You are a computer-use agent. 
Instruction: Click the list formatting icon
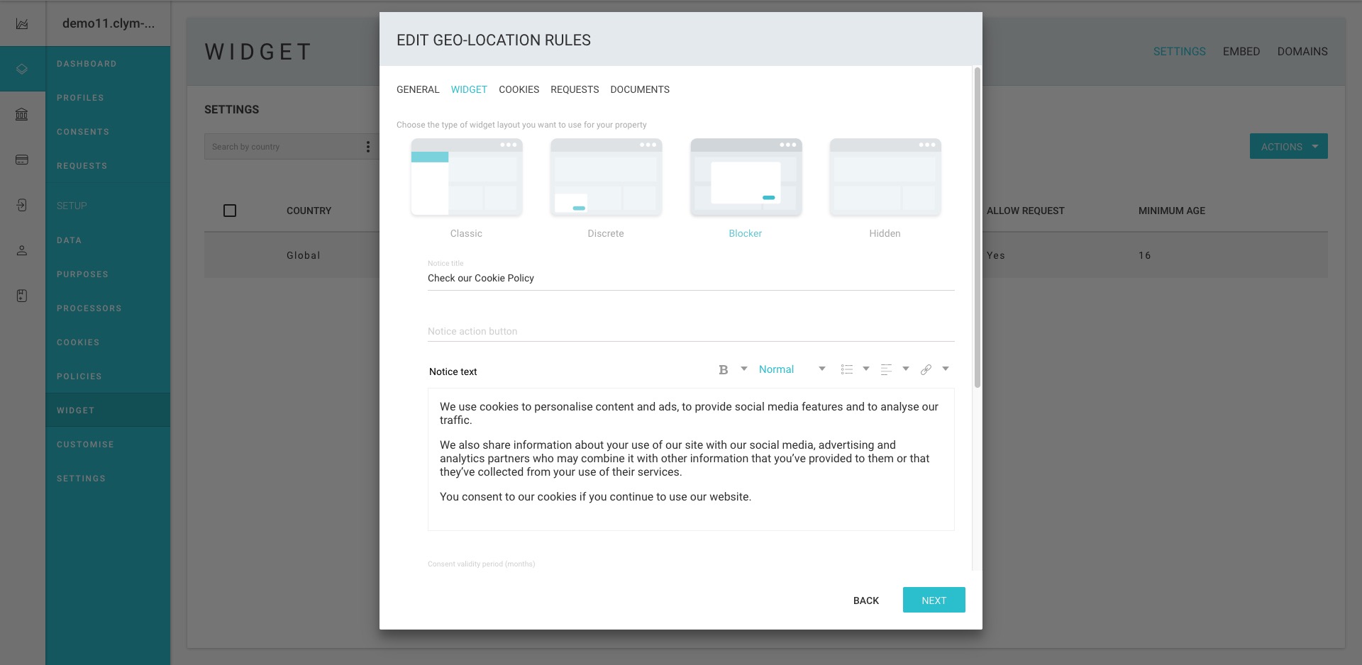[x=846, y=369]
